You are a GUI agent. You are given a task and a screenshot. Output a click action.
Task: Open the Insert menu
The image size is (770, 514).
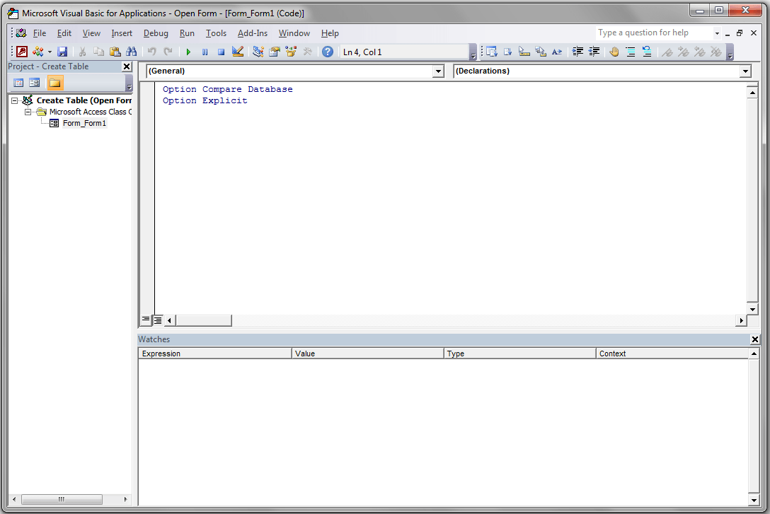(121, 33)
